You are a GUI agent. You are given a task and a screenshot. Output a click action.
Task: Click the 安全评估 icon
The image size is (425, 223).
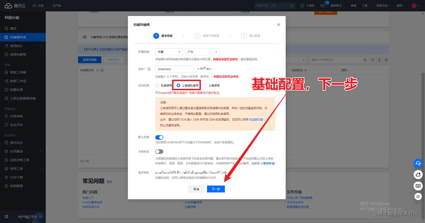pos(6,125)
